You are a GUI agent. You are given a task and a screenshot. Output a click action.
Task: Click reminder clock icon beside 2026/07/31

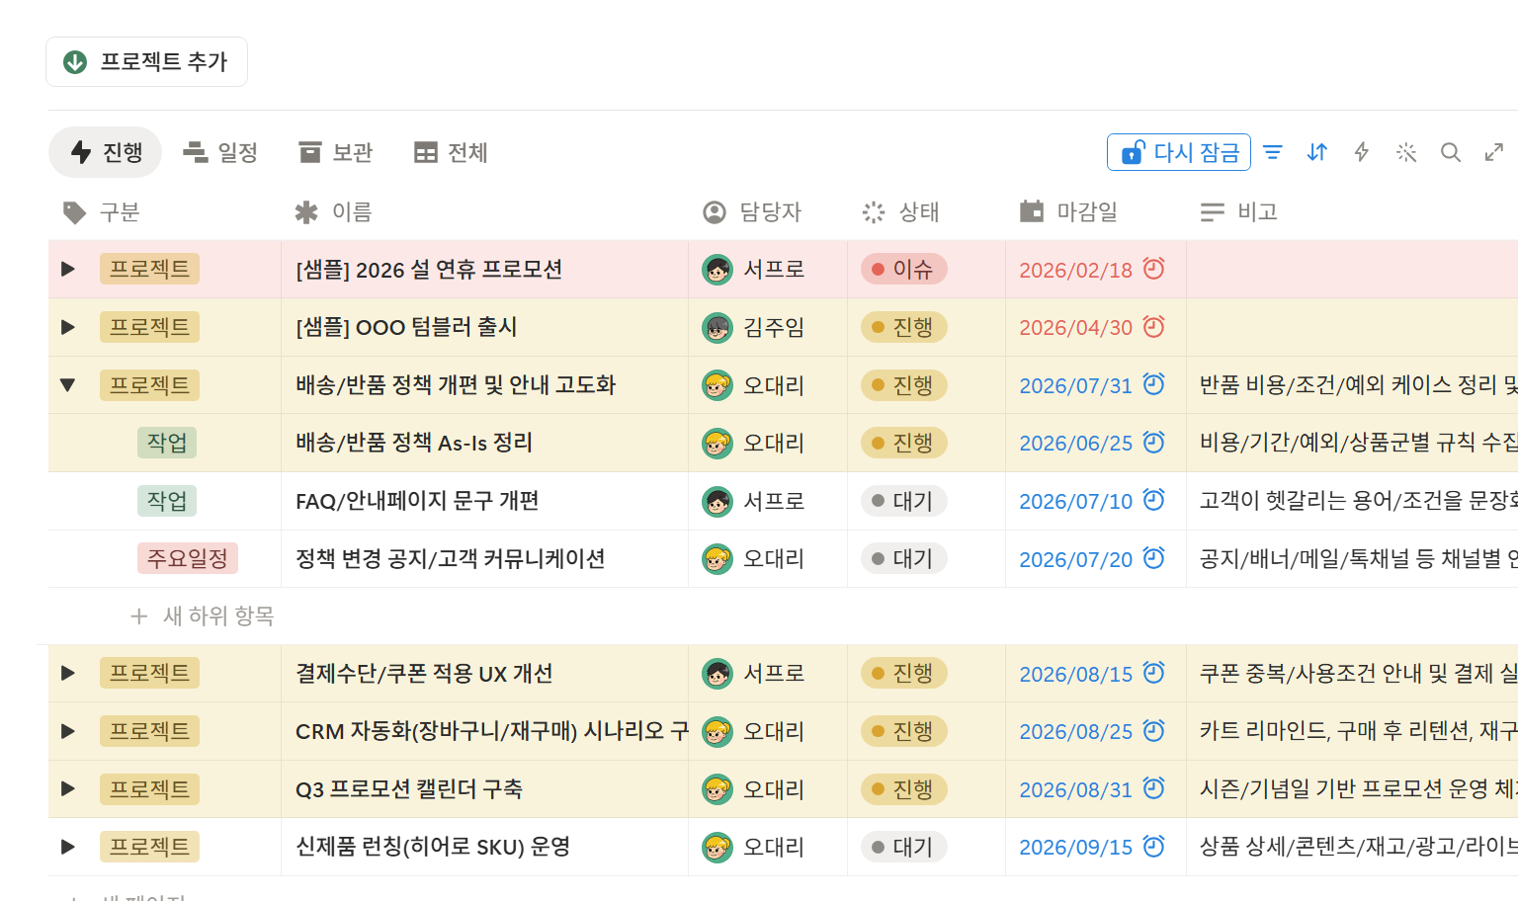click(x=1153, y=383)
